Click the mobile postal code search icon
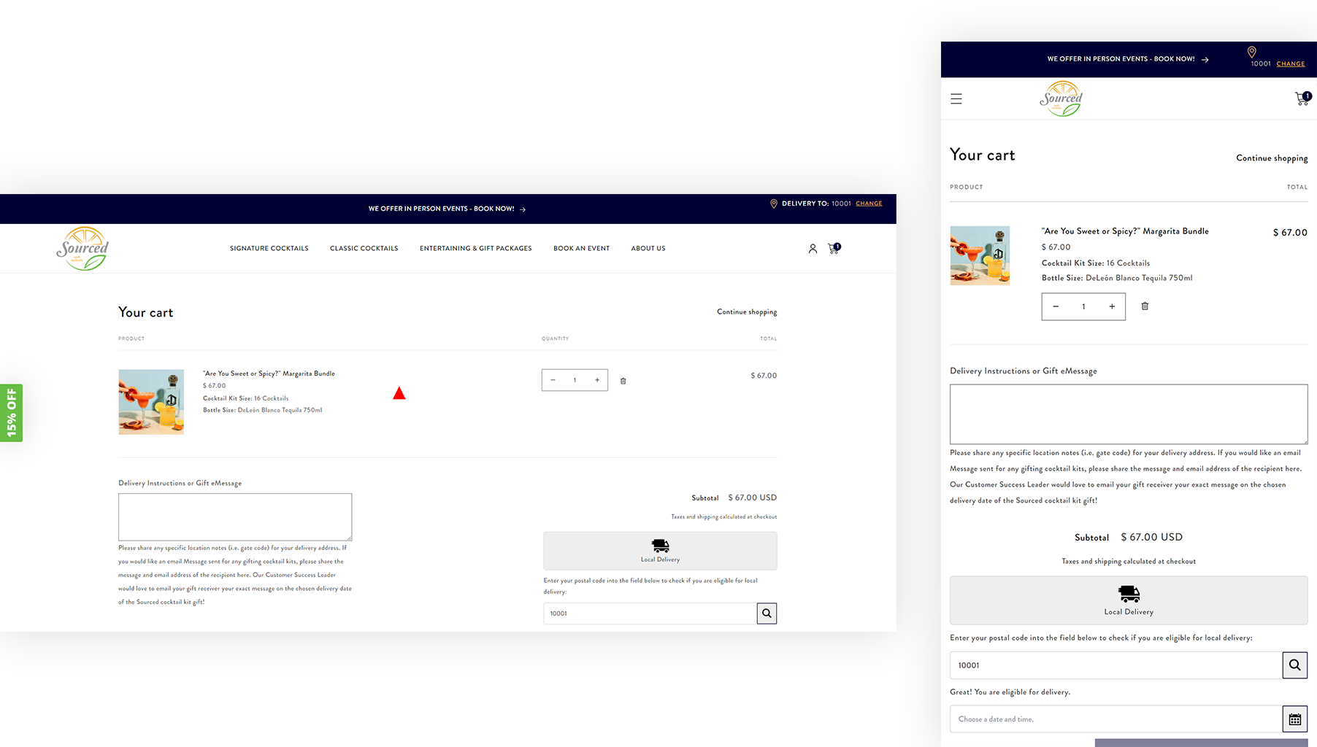 pos(1294,665)
